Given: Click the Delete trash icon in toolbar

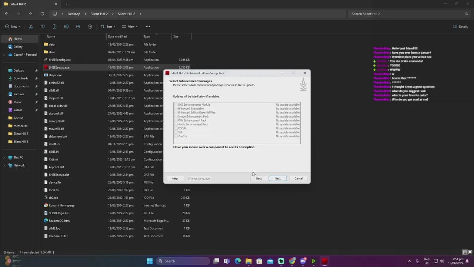Looking at the screenshot, I should (90, 27).
